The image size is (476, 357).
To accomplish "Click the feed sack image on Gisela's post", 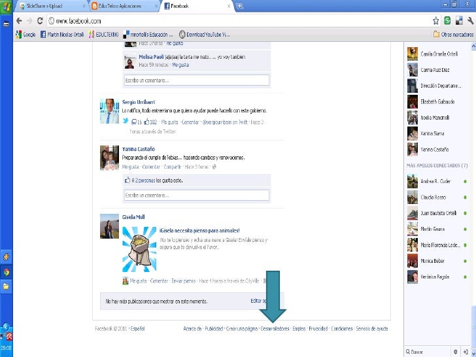I will (139, 250).
